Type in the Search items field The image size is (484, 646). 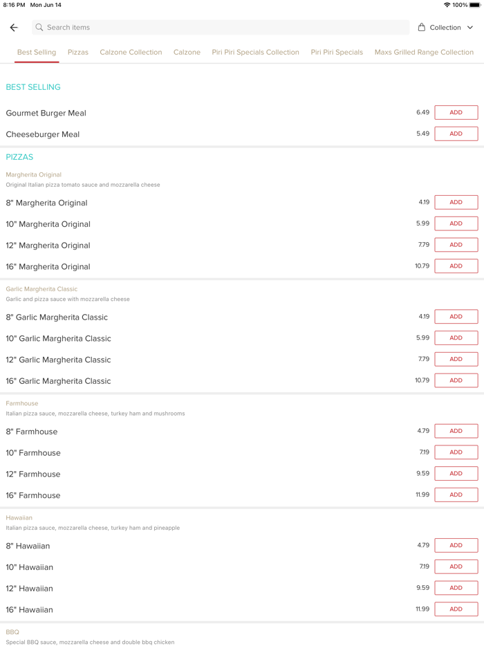[x=221, y=28]
